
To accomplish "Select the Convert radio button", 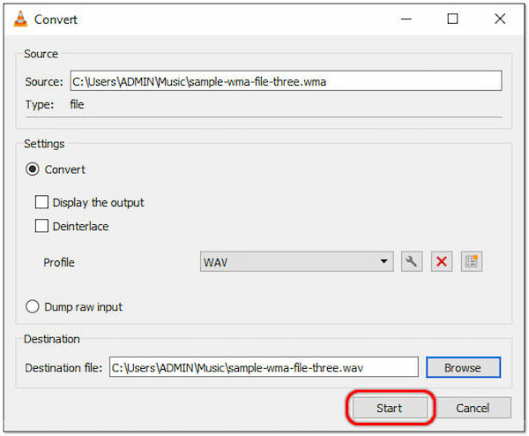I will pyautogui.click(x=33, y=169).
